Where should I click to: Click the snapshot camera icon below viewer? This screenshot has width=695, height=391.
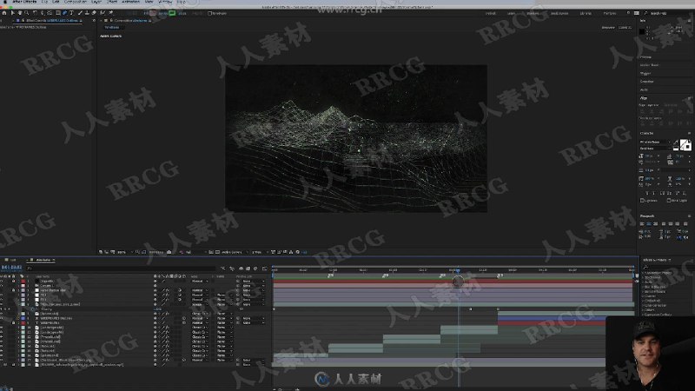tap(169, 252)
